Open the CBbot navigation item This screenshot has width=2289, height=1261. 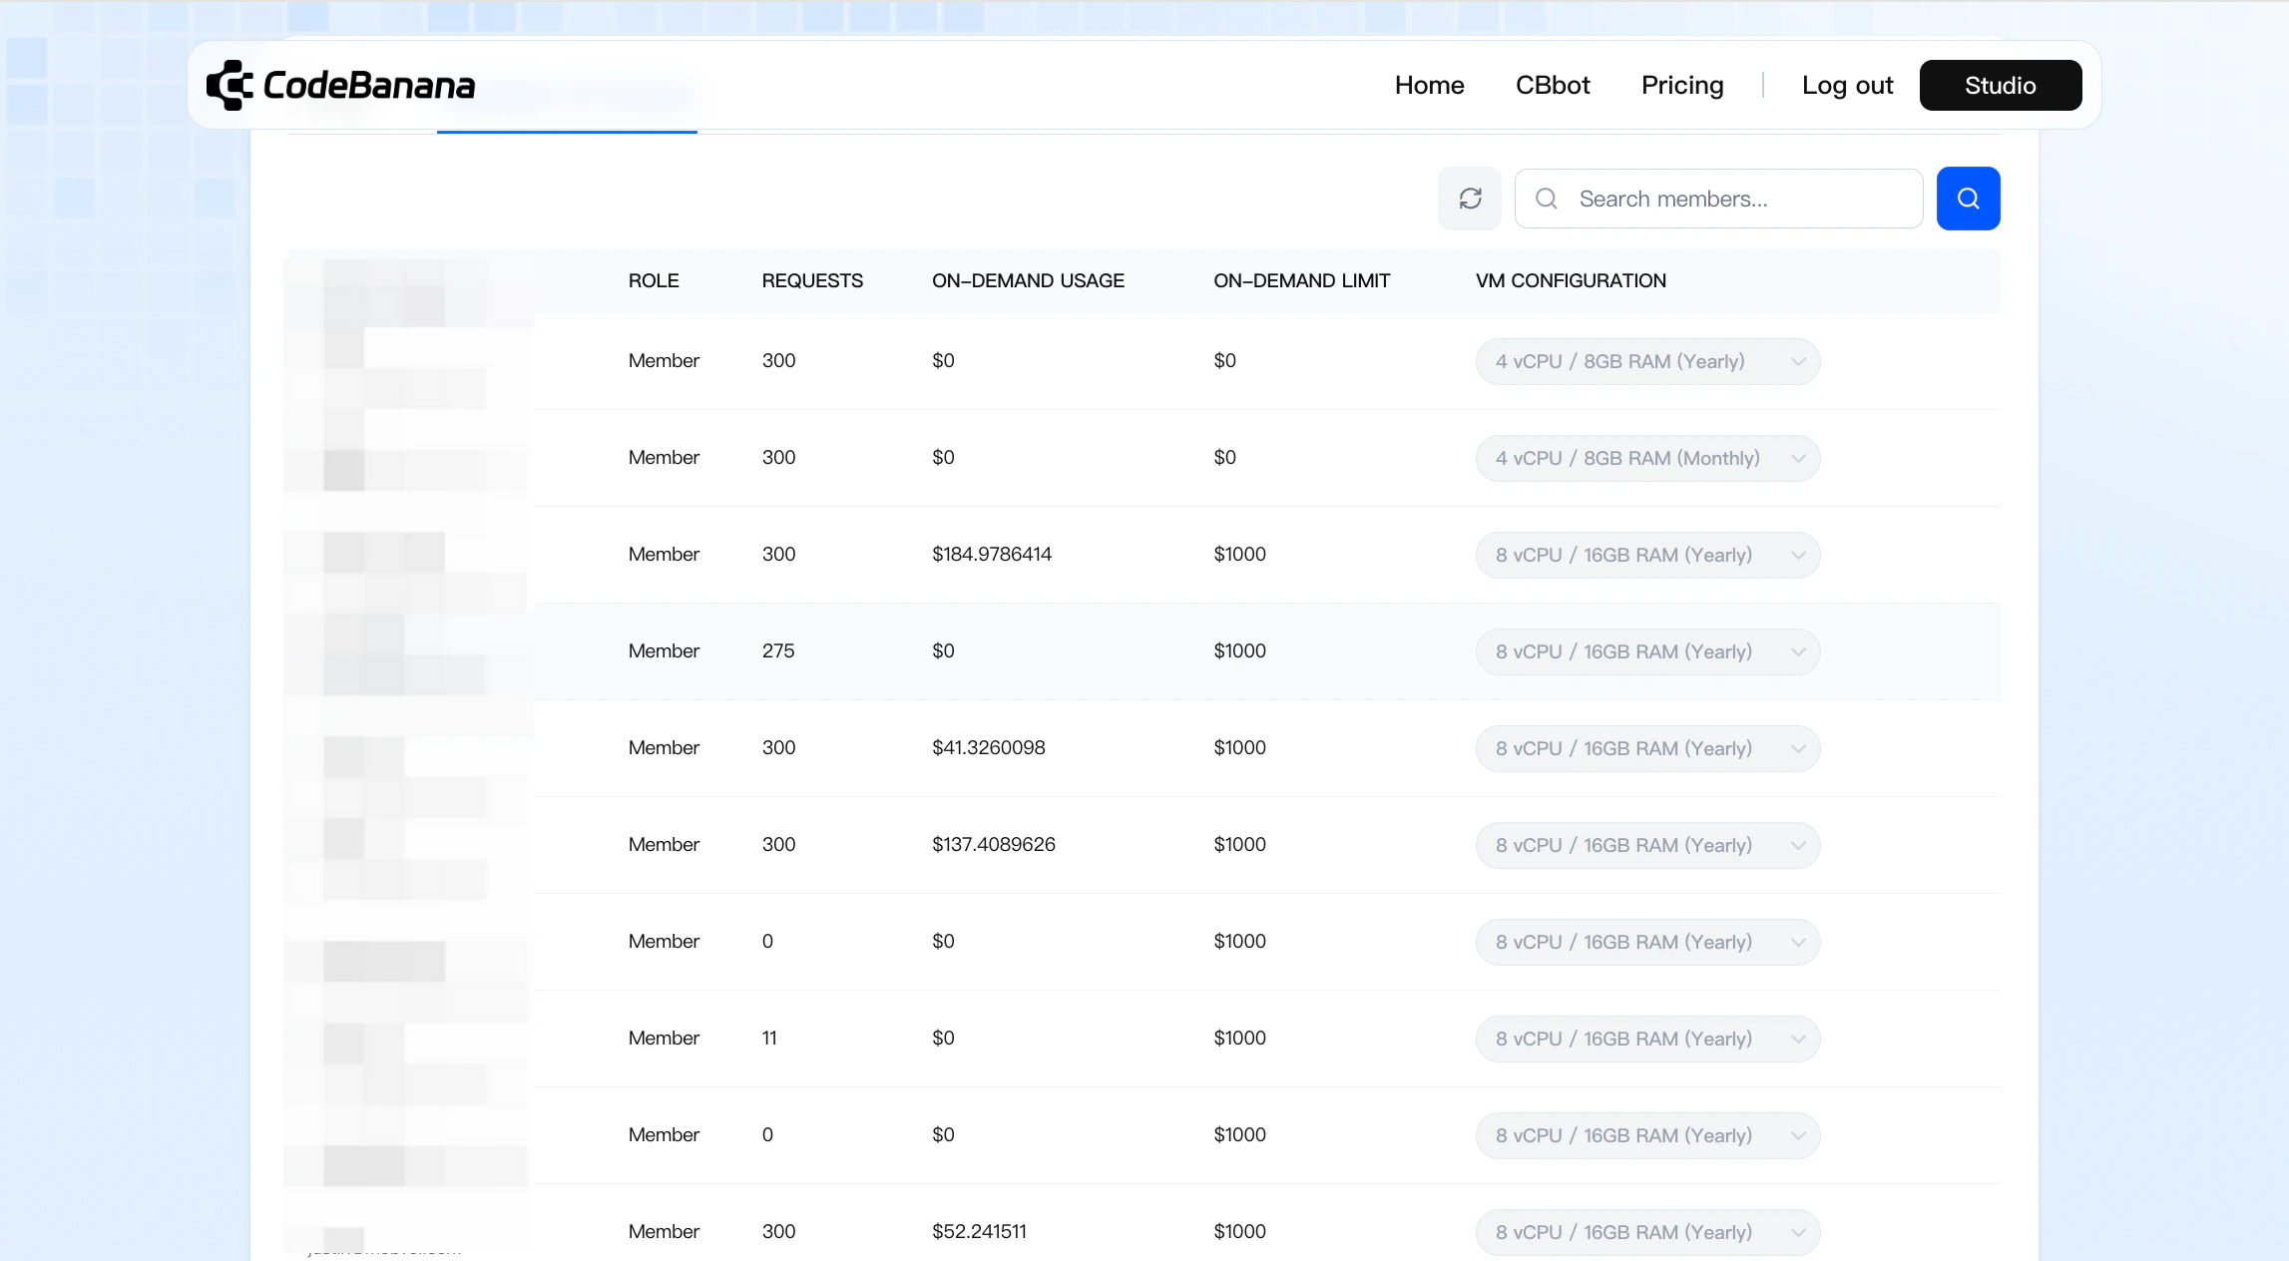1552,86
